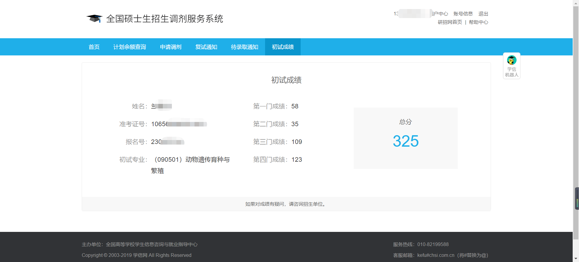View the 待录取通知 tab
This screenshot has height=262, width=579.
(245, 47)
